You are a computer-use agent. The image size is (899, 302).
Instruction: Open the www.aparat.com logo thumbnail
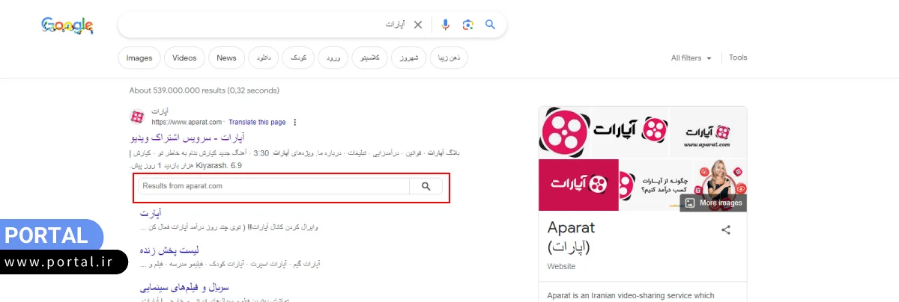pyautogui.click(x=708, y=132)
